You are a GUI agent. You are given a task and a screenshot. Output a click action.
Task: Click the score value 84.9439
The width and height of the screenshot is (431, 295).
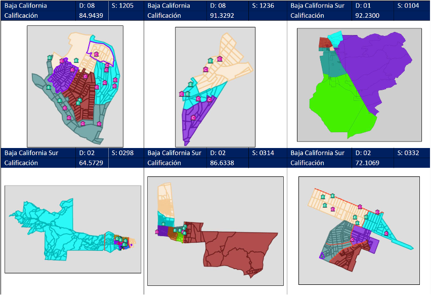point(91,15)
